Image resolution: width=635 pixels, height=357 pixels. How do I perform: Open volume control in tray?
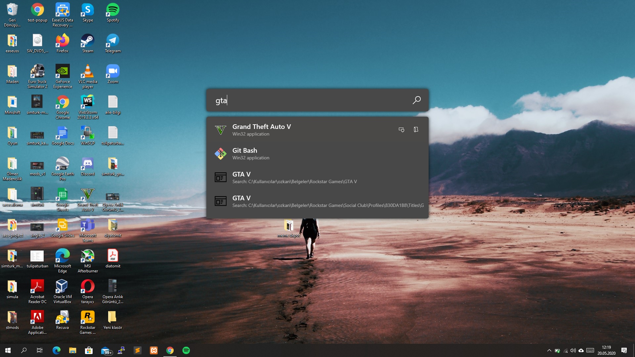click(x=573, y=350)
